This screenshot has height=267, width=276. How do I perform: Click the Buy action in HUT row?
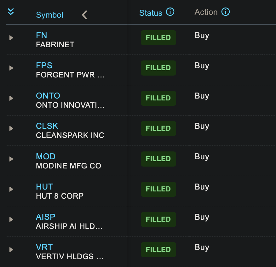[202, 187]
